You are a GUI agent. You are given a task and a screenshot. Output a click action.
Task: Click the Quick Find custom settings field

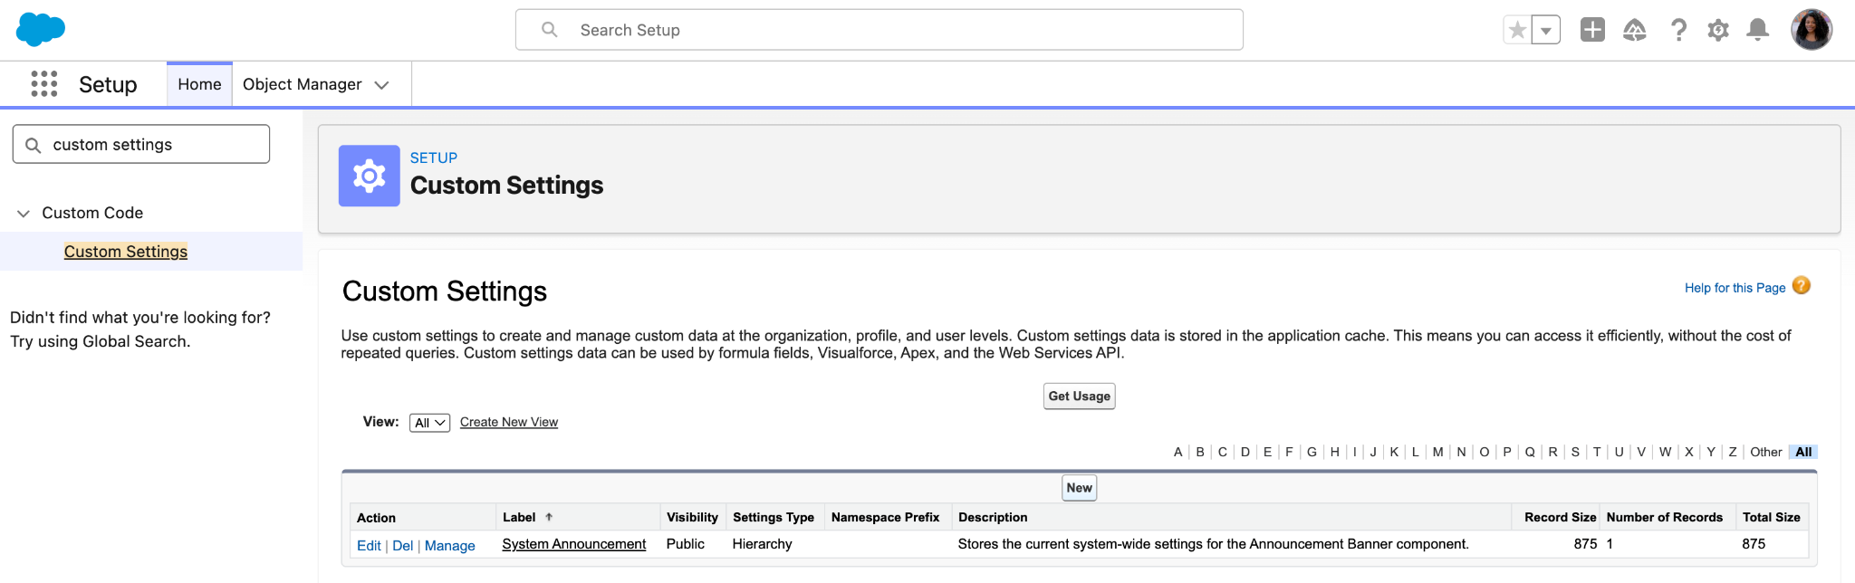point(141,144)
